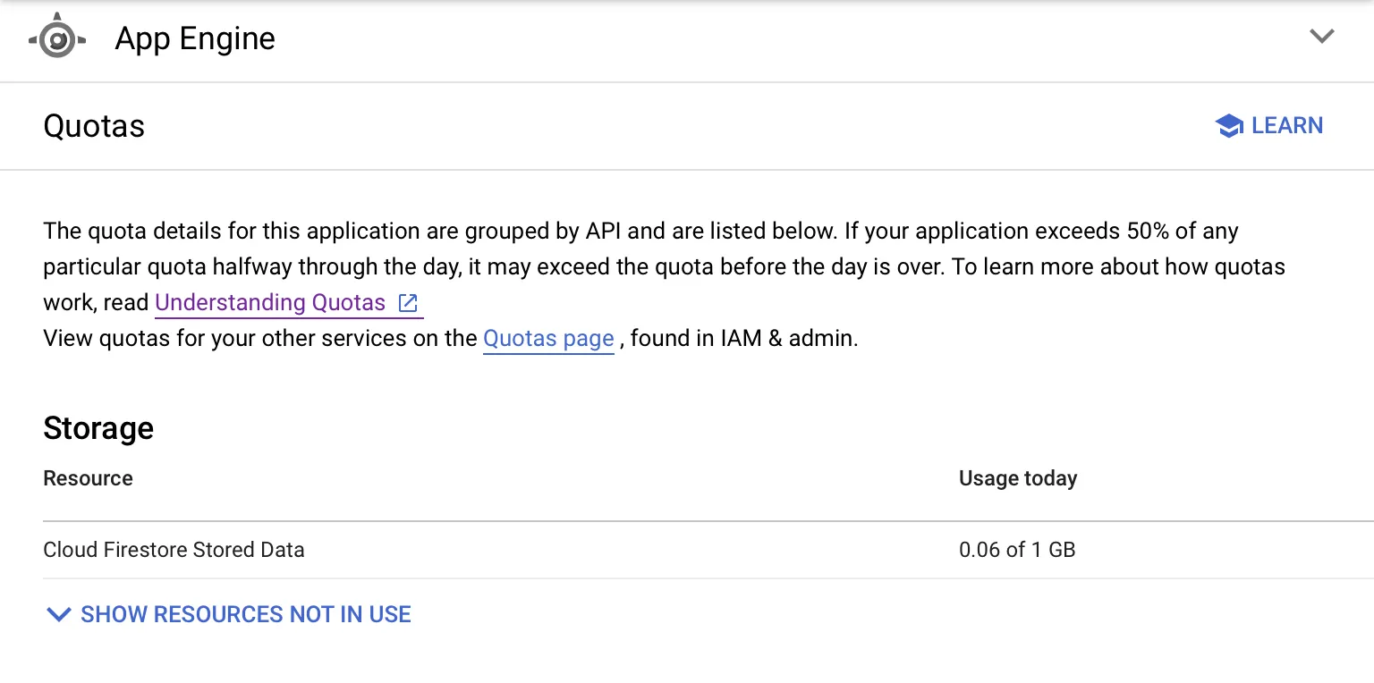Select the App Engine product title
Screen dimensions: 1374x683
pyautogui.click(x=195, y=38)
